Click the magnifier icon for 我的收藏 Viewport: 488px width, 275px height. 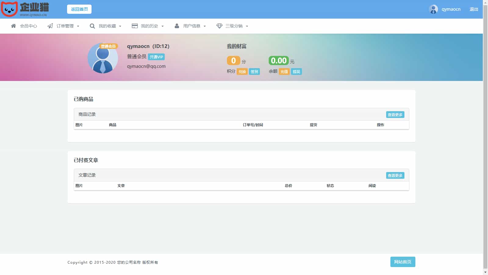(x=92, y=26)
